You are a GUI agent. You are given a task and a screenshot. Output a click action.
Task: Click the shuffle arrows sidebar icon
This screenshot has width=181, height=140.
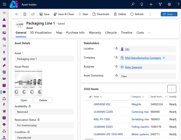pyautogui.click(x=4, y=46)
